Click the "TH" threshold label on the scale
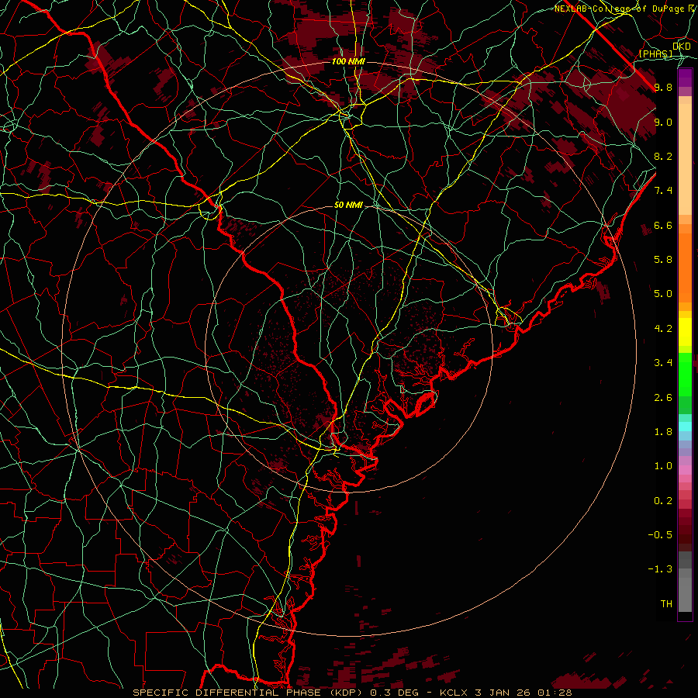698x698 pixels. [x=666, y=604]
